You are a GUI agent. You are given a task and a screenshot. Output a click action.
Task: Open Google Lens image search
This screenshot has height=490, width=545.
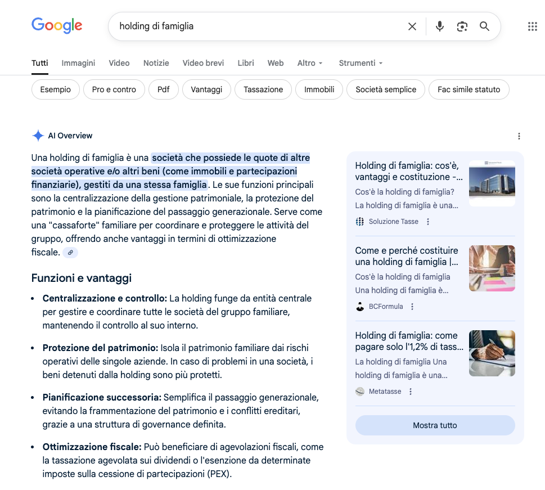tap(462, 26)
